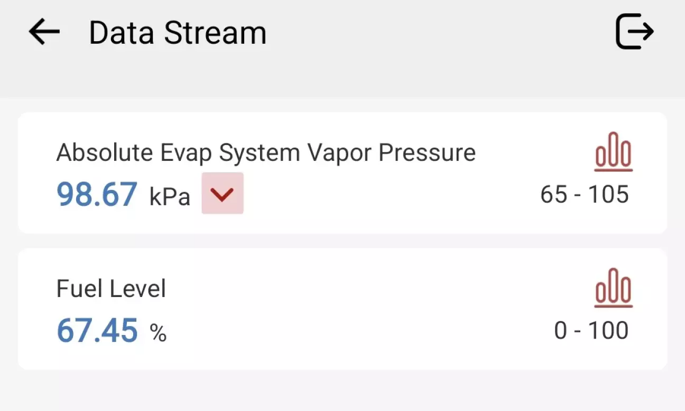Click the kPa unit label
685x411 pixels.
170,197
